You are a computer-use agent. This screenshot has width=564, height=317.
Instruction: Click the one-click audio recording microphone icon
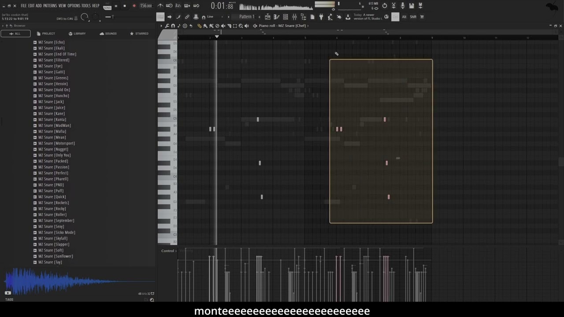click(x=403, y=6)
